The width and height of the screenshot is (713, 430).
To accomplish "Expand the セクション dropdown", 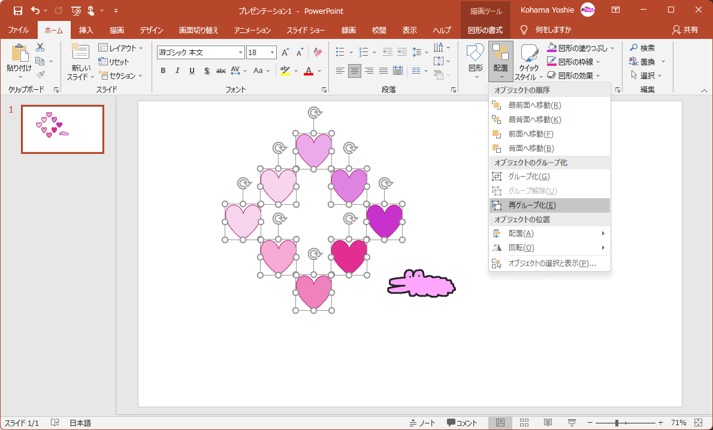I will (140, 75).
